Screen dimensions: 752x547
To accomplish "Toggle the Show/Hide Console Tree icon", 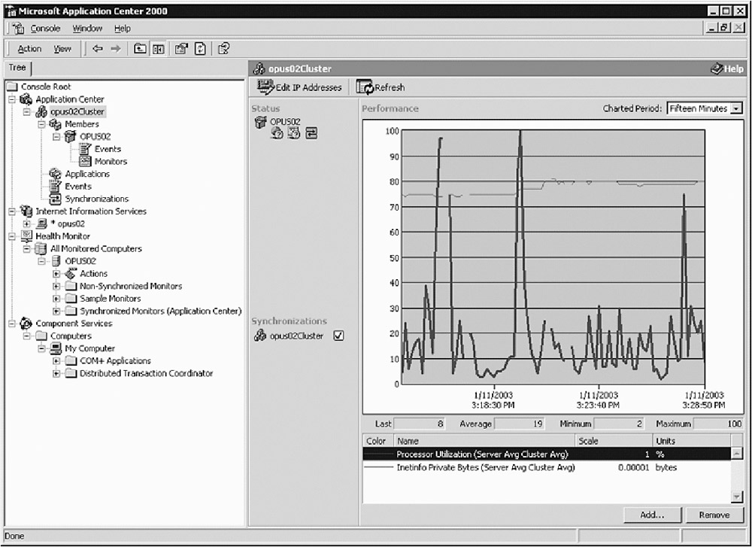I will (x=159, y=49).
